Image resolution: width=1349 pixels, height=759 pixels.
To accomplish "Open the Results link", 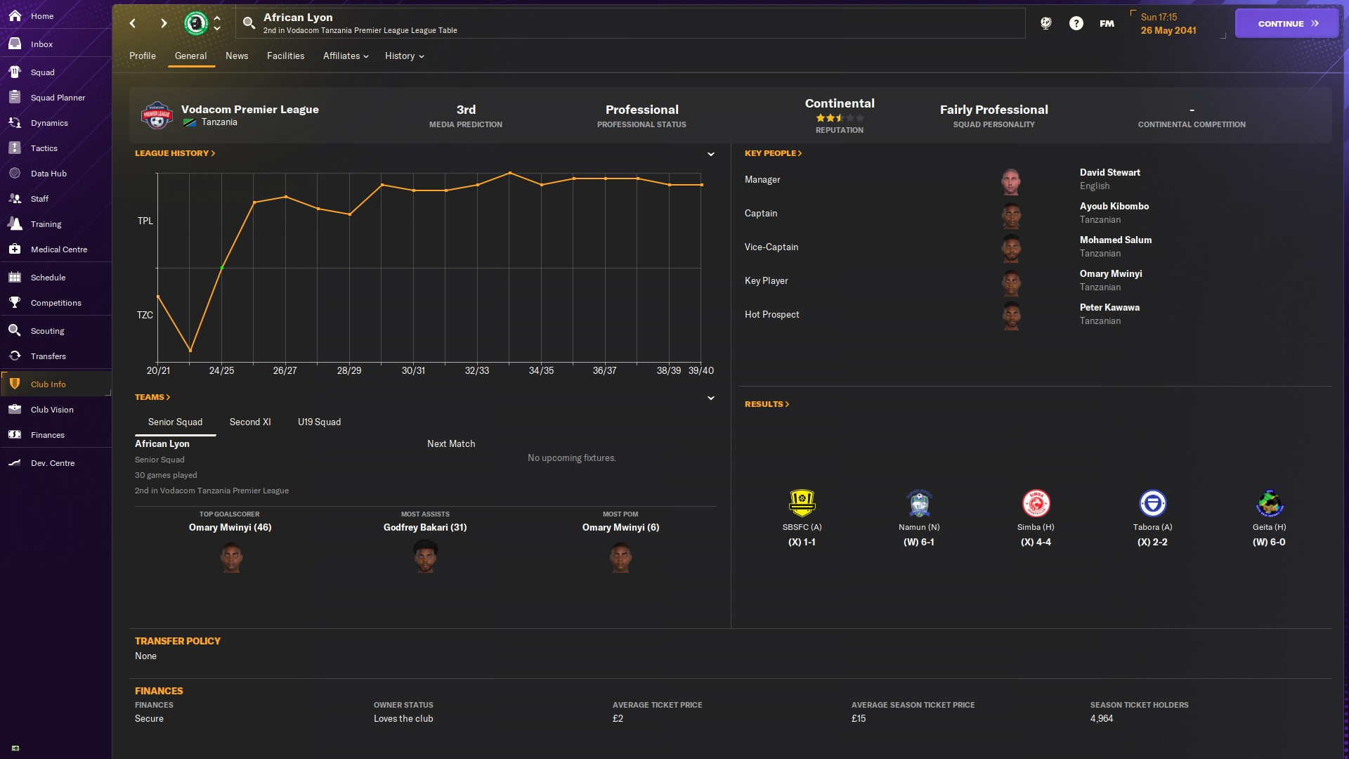I will pyautogui.click(x=767, y=404).
